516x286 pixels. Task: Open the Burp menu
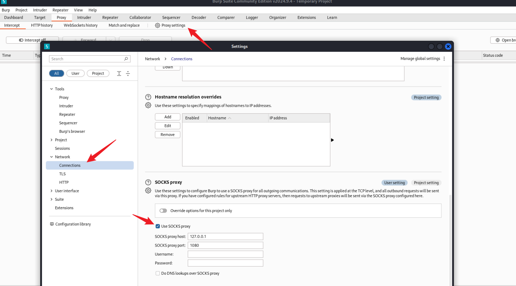coord(6,10)
